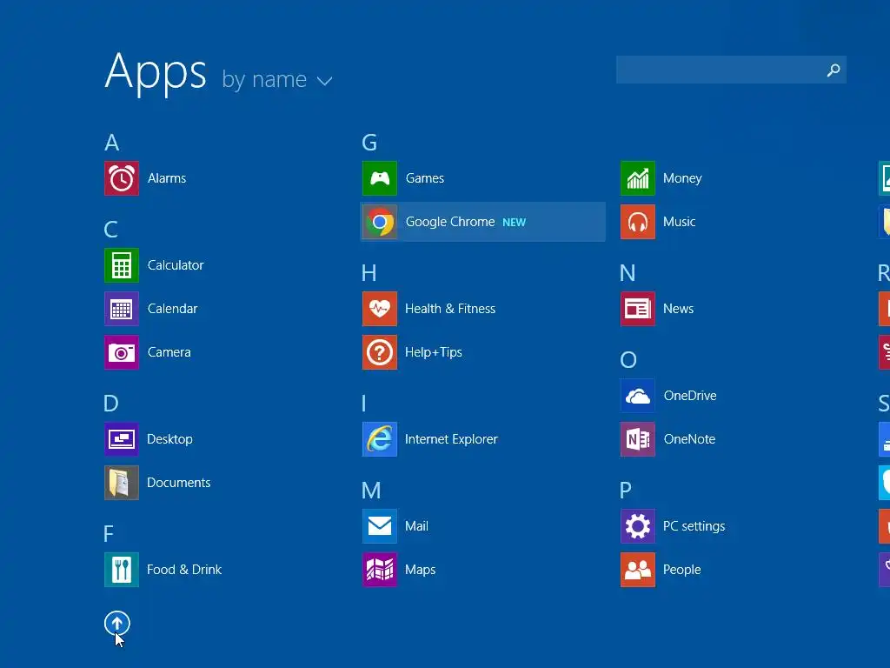Click the Alarms text label
This screenshot has height=668, width=890.
[167, 178]
